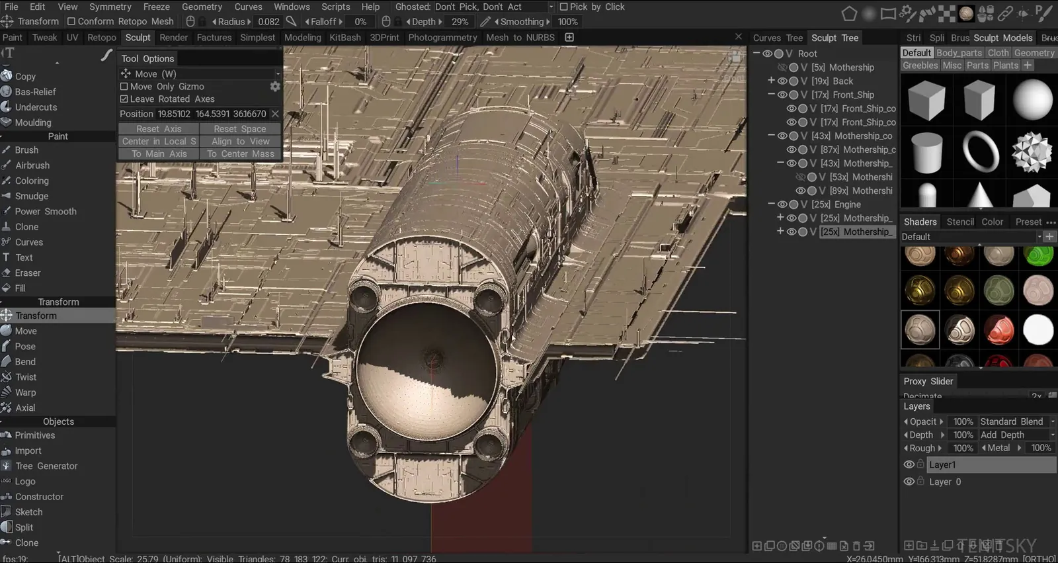
Task: Activate the Smudge tool
Action: pos(32,196)
